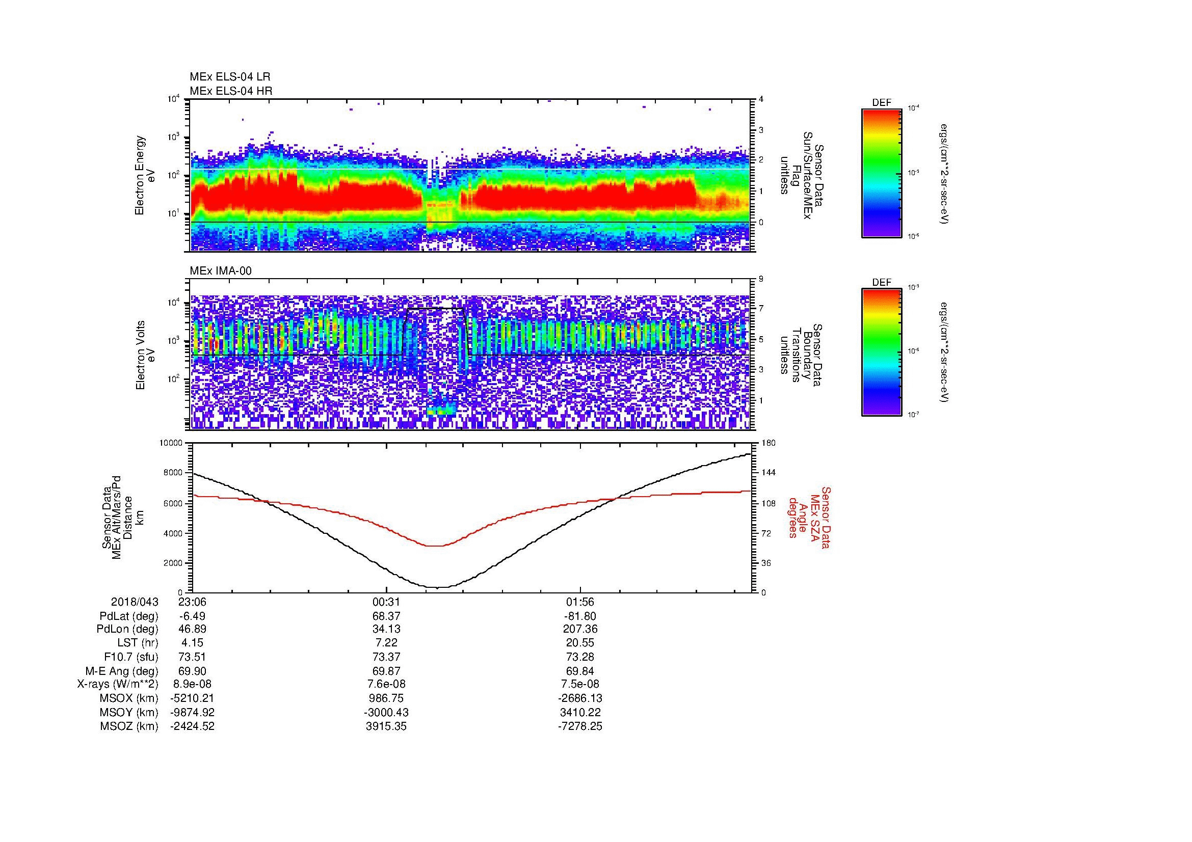
Task: Click the 'MSOX (km)' row label
Action: [x=129, y=698]
